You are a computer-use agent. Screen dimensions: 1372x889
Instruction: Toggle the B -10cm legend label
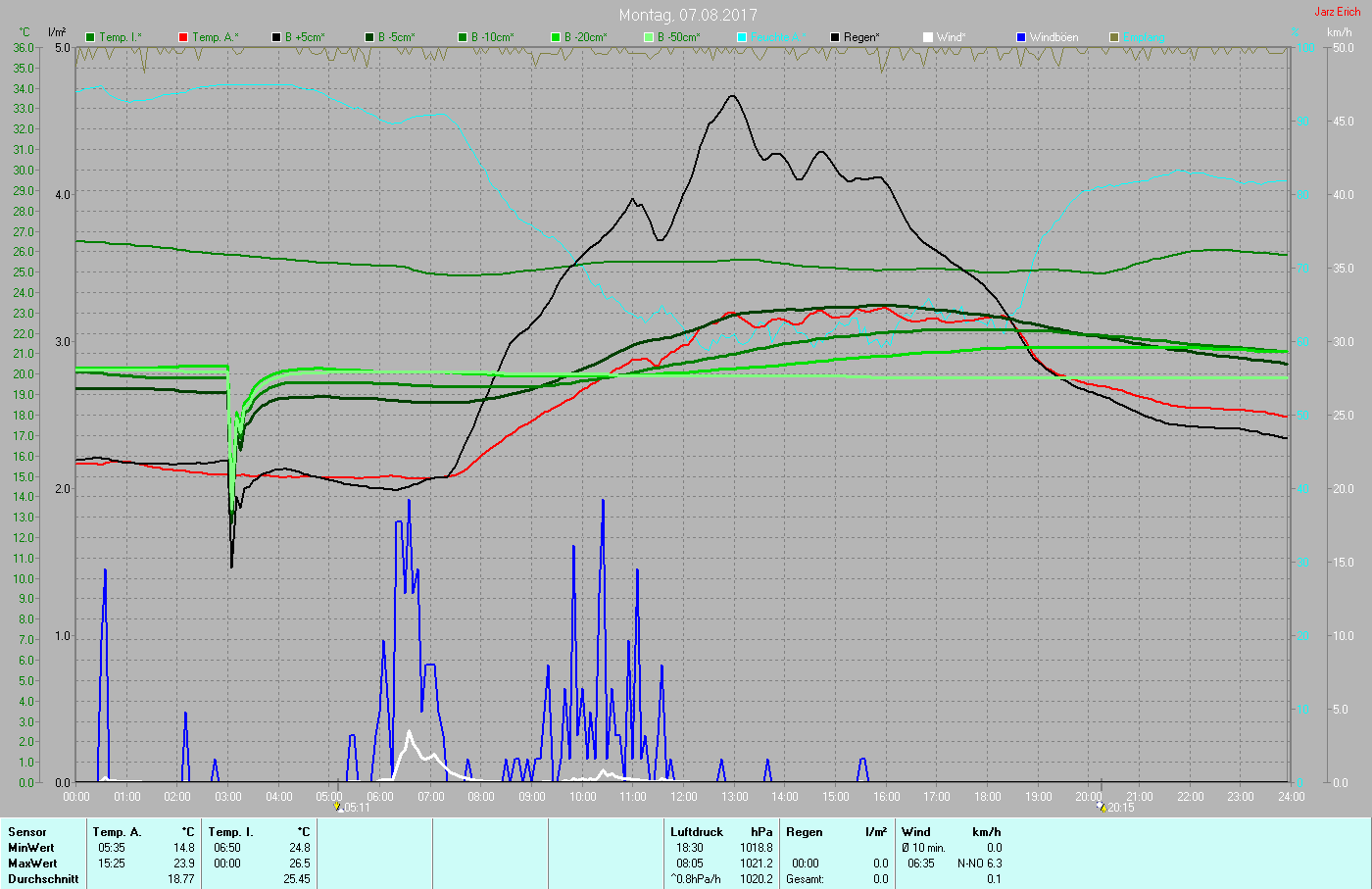click(491, 37)
